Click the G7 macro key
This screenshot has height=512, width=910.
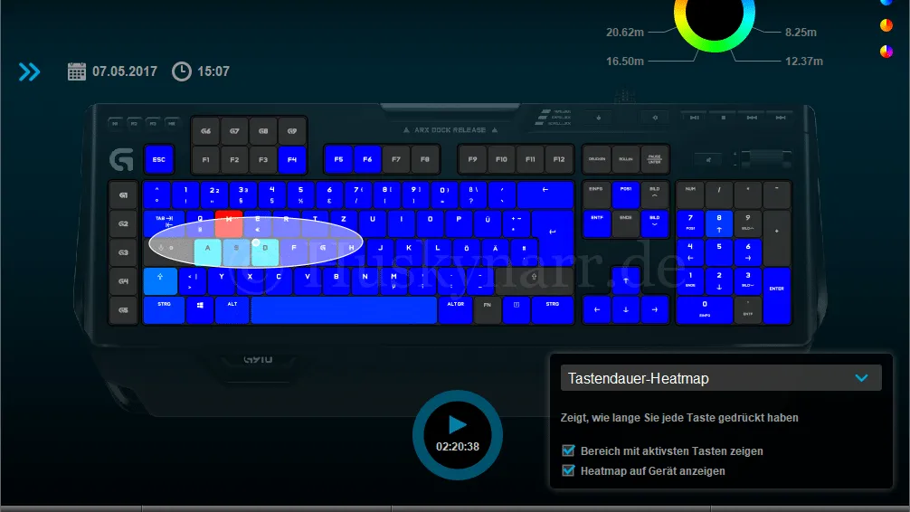click(234, 131)
